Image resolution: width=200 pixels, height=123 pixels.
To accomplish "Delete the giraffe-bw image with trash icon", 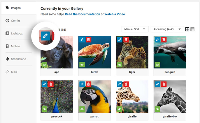I will 164,84.
